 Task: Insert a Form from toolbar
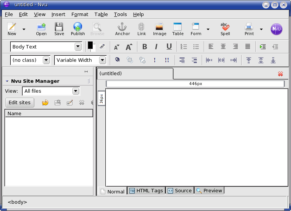pos(196,29)
